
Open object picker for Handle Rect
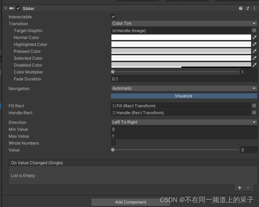pos(254,113)
